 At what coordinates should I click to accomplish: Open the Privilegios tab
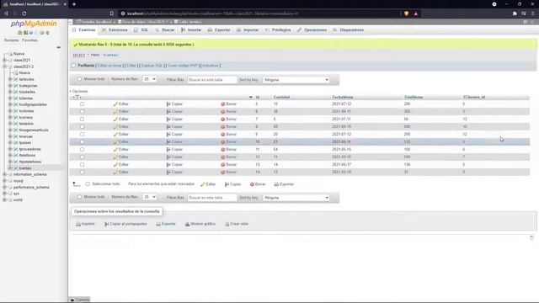point(278,30)
